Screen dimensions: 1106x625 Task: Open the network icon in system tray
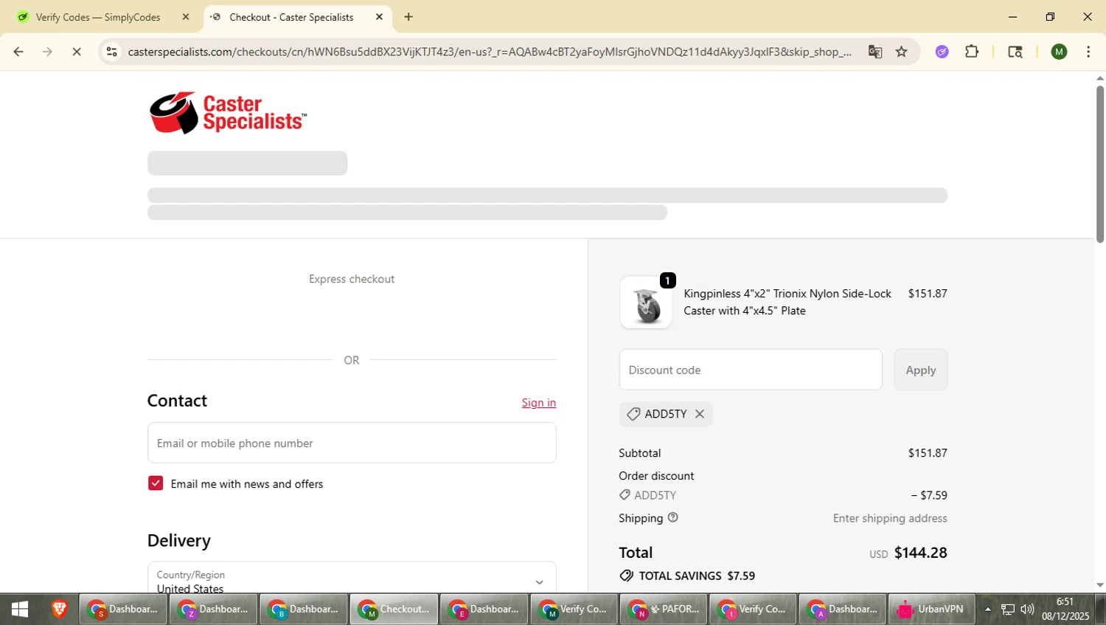point(1007,609)
